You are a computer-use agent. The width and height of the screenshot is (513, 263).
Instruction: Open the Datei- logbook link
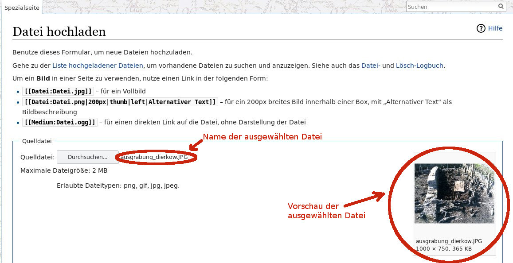pos(371,66)
